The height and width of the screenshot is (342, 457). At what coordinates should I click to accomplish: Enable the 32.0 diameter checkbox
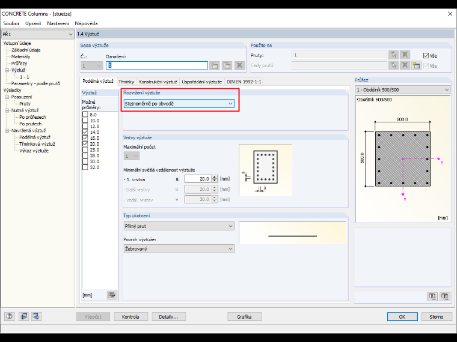point(85,167)
